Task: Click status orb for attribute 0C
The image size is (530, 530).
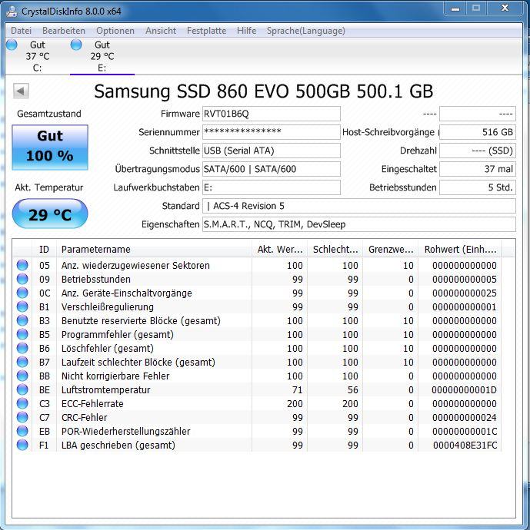Action: pyautogui.click(x=22, y=293)
